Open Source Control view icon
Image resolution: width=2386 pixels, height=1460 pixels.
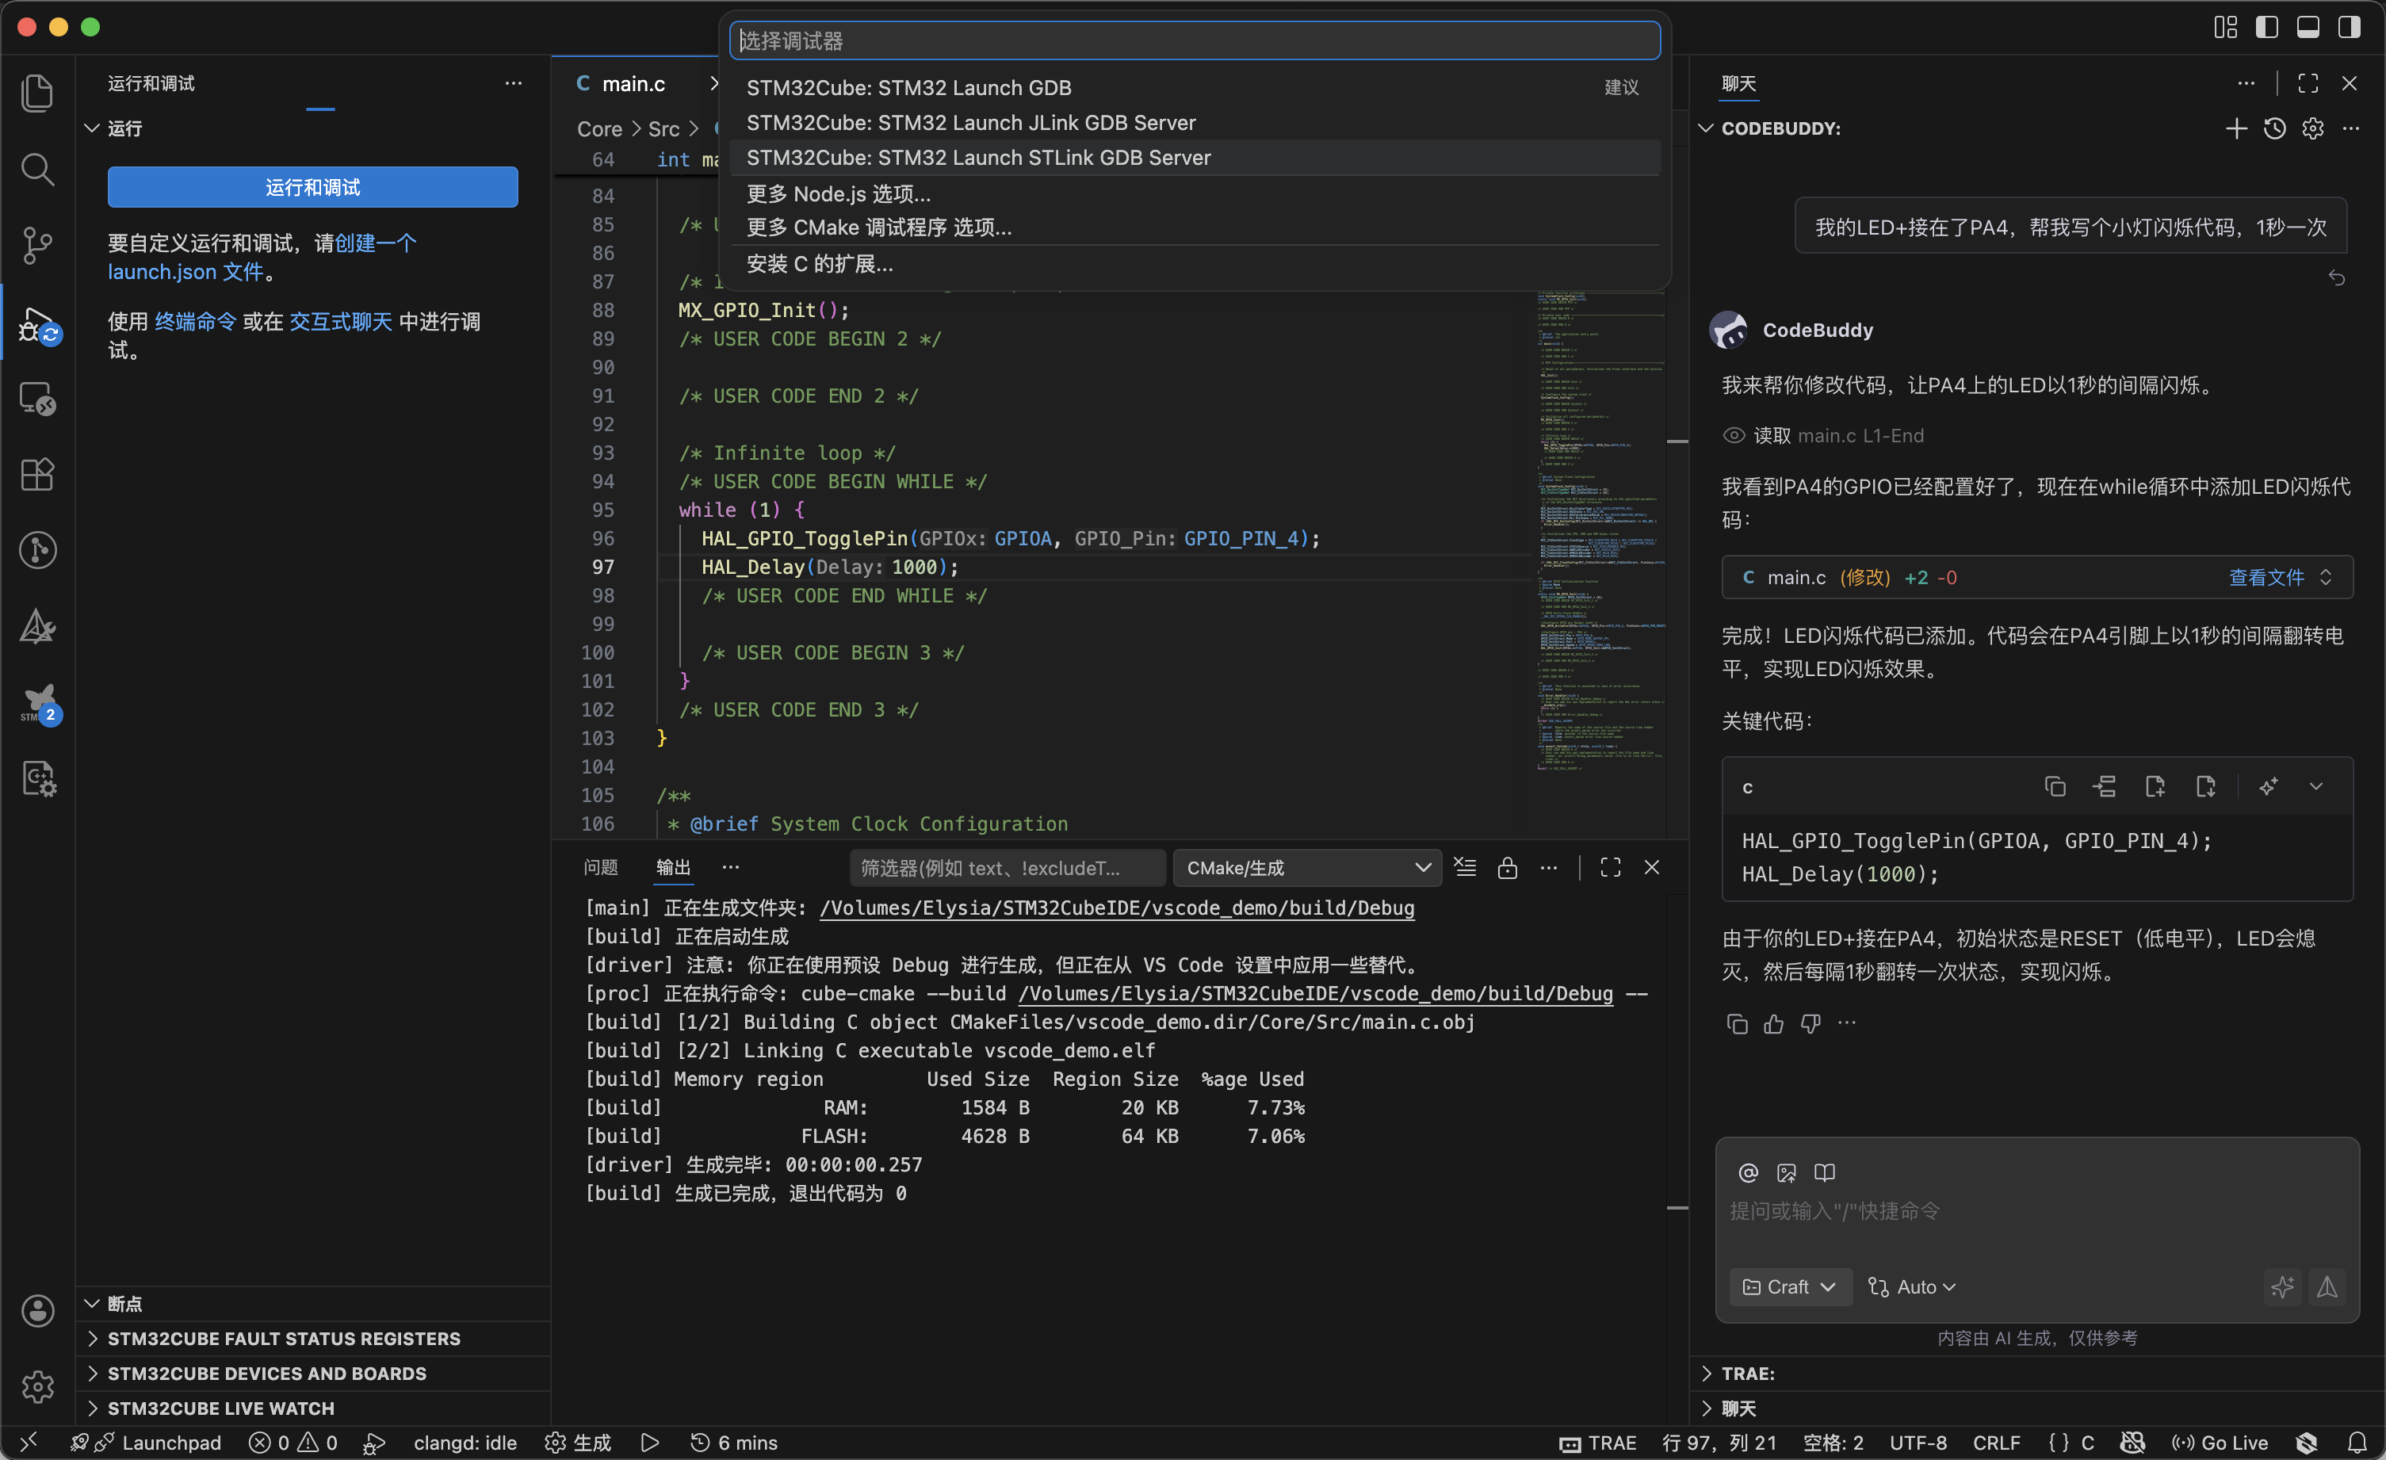click(36, 245)
